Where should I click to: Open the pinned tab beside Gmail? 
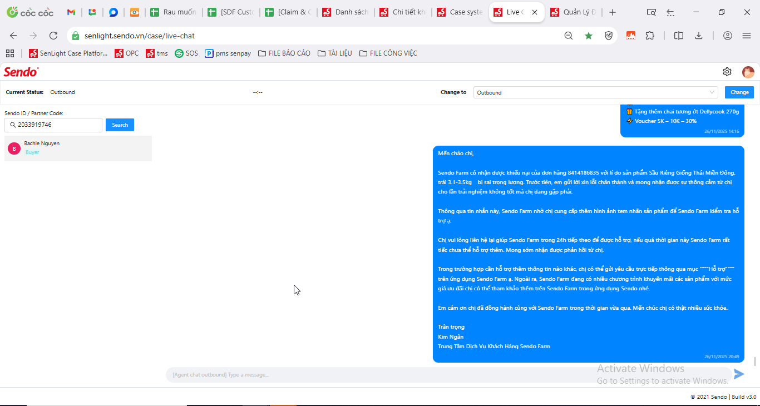tap(92, 12)
